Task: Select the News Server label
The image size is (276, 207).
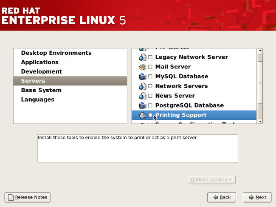Action: [x=175, y=96]
